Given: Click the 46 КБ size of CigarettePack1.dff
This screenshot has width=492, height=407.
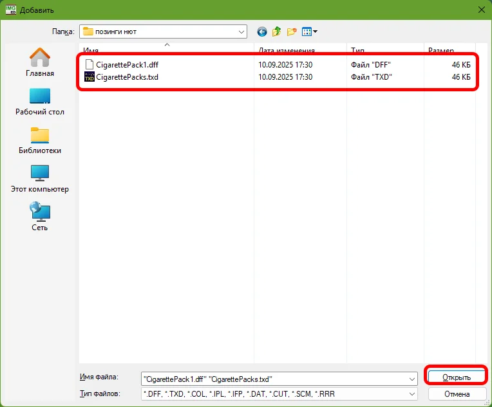Looking at the screenshot, I should 461,64.
